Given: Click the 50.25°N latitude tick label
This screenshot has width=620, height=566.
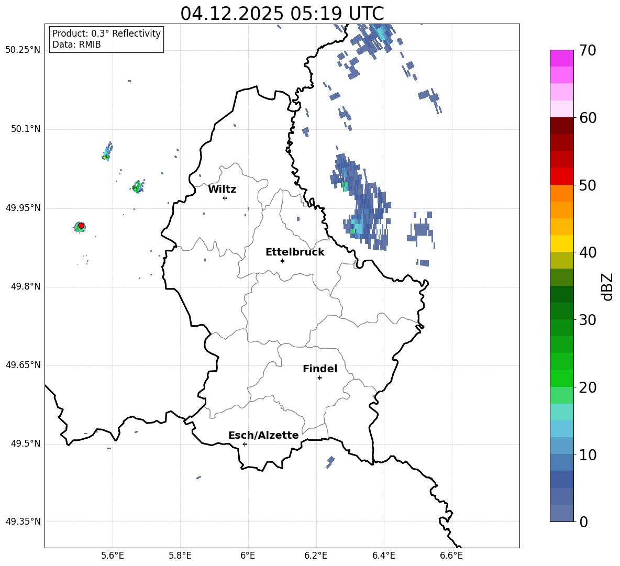Looking at the screenshot, I should (23, 50).
